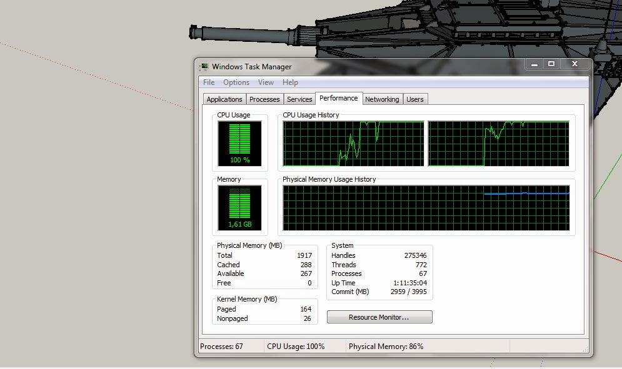622x369 pixels.
Task: Click the Handles value 275346
Action: click(415, 255)
